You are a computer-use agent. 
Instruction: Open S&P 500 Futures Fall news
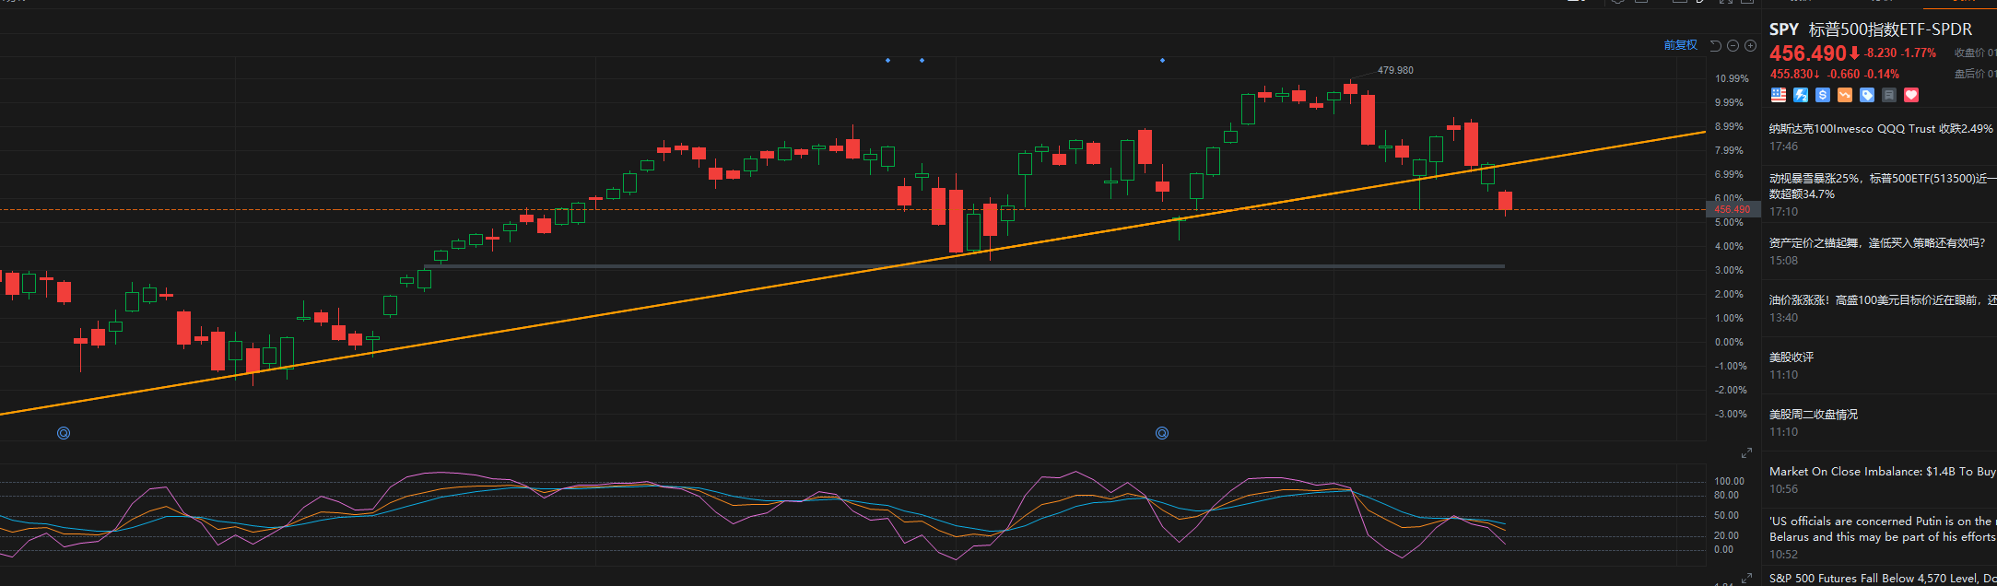pos(1882,579)
